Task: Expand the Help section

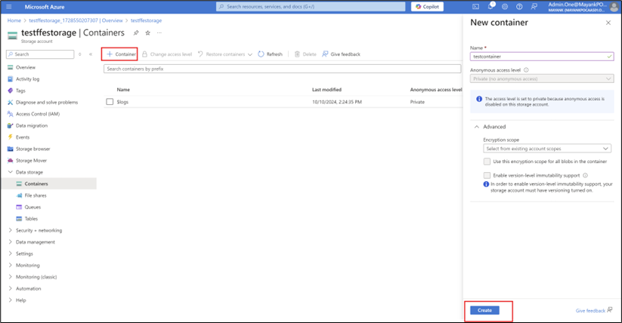Action: (11, 300)
